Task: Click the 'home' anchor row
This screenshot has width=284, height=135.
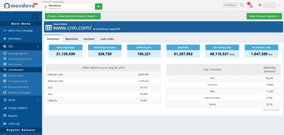Action: coord(224,104)
